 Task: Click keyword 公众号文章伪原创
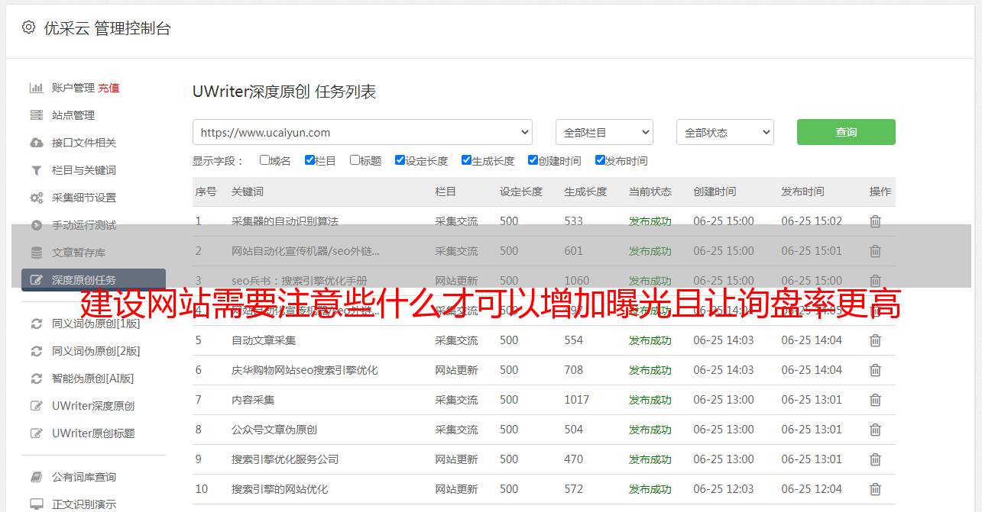click(274, 430)
